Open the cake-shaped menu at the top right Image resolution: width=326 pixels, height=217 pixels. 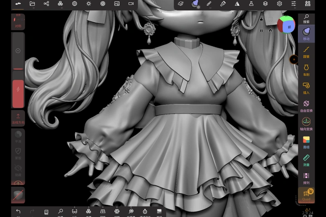308,4
